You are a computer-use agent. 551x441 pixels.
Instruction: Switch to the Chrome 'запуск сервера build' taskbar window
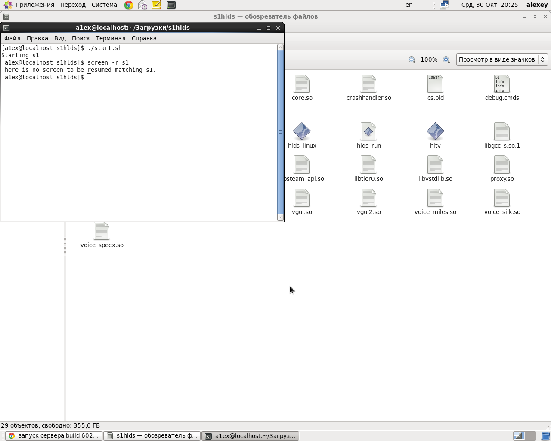54,436
